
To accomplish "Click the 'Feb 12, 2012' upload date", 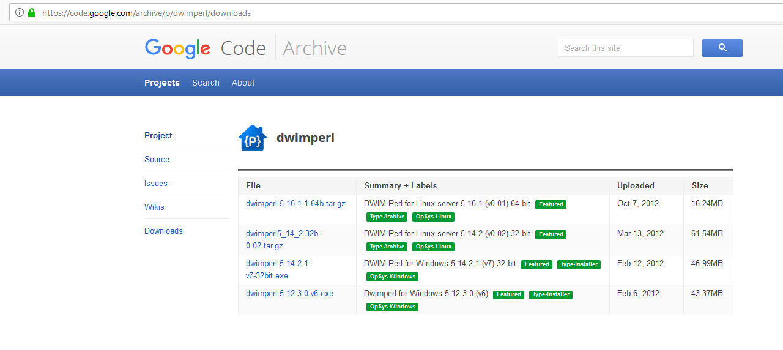I will [640, 263].
